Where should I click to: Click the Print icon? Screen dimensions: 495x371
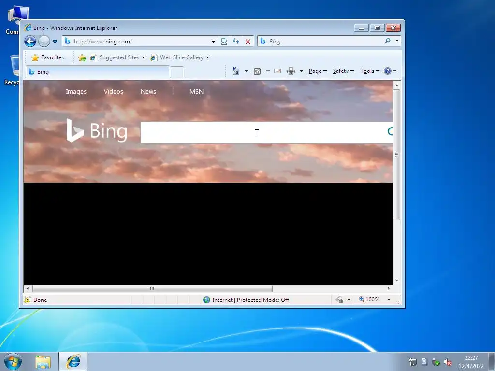[291, 71]
